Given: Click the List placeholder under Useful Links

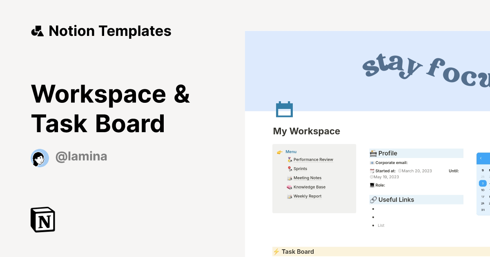Looking at the screenshot, I should [381, 225].
